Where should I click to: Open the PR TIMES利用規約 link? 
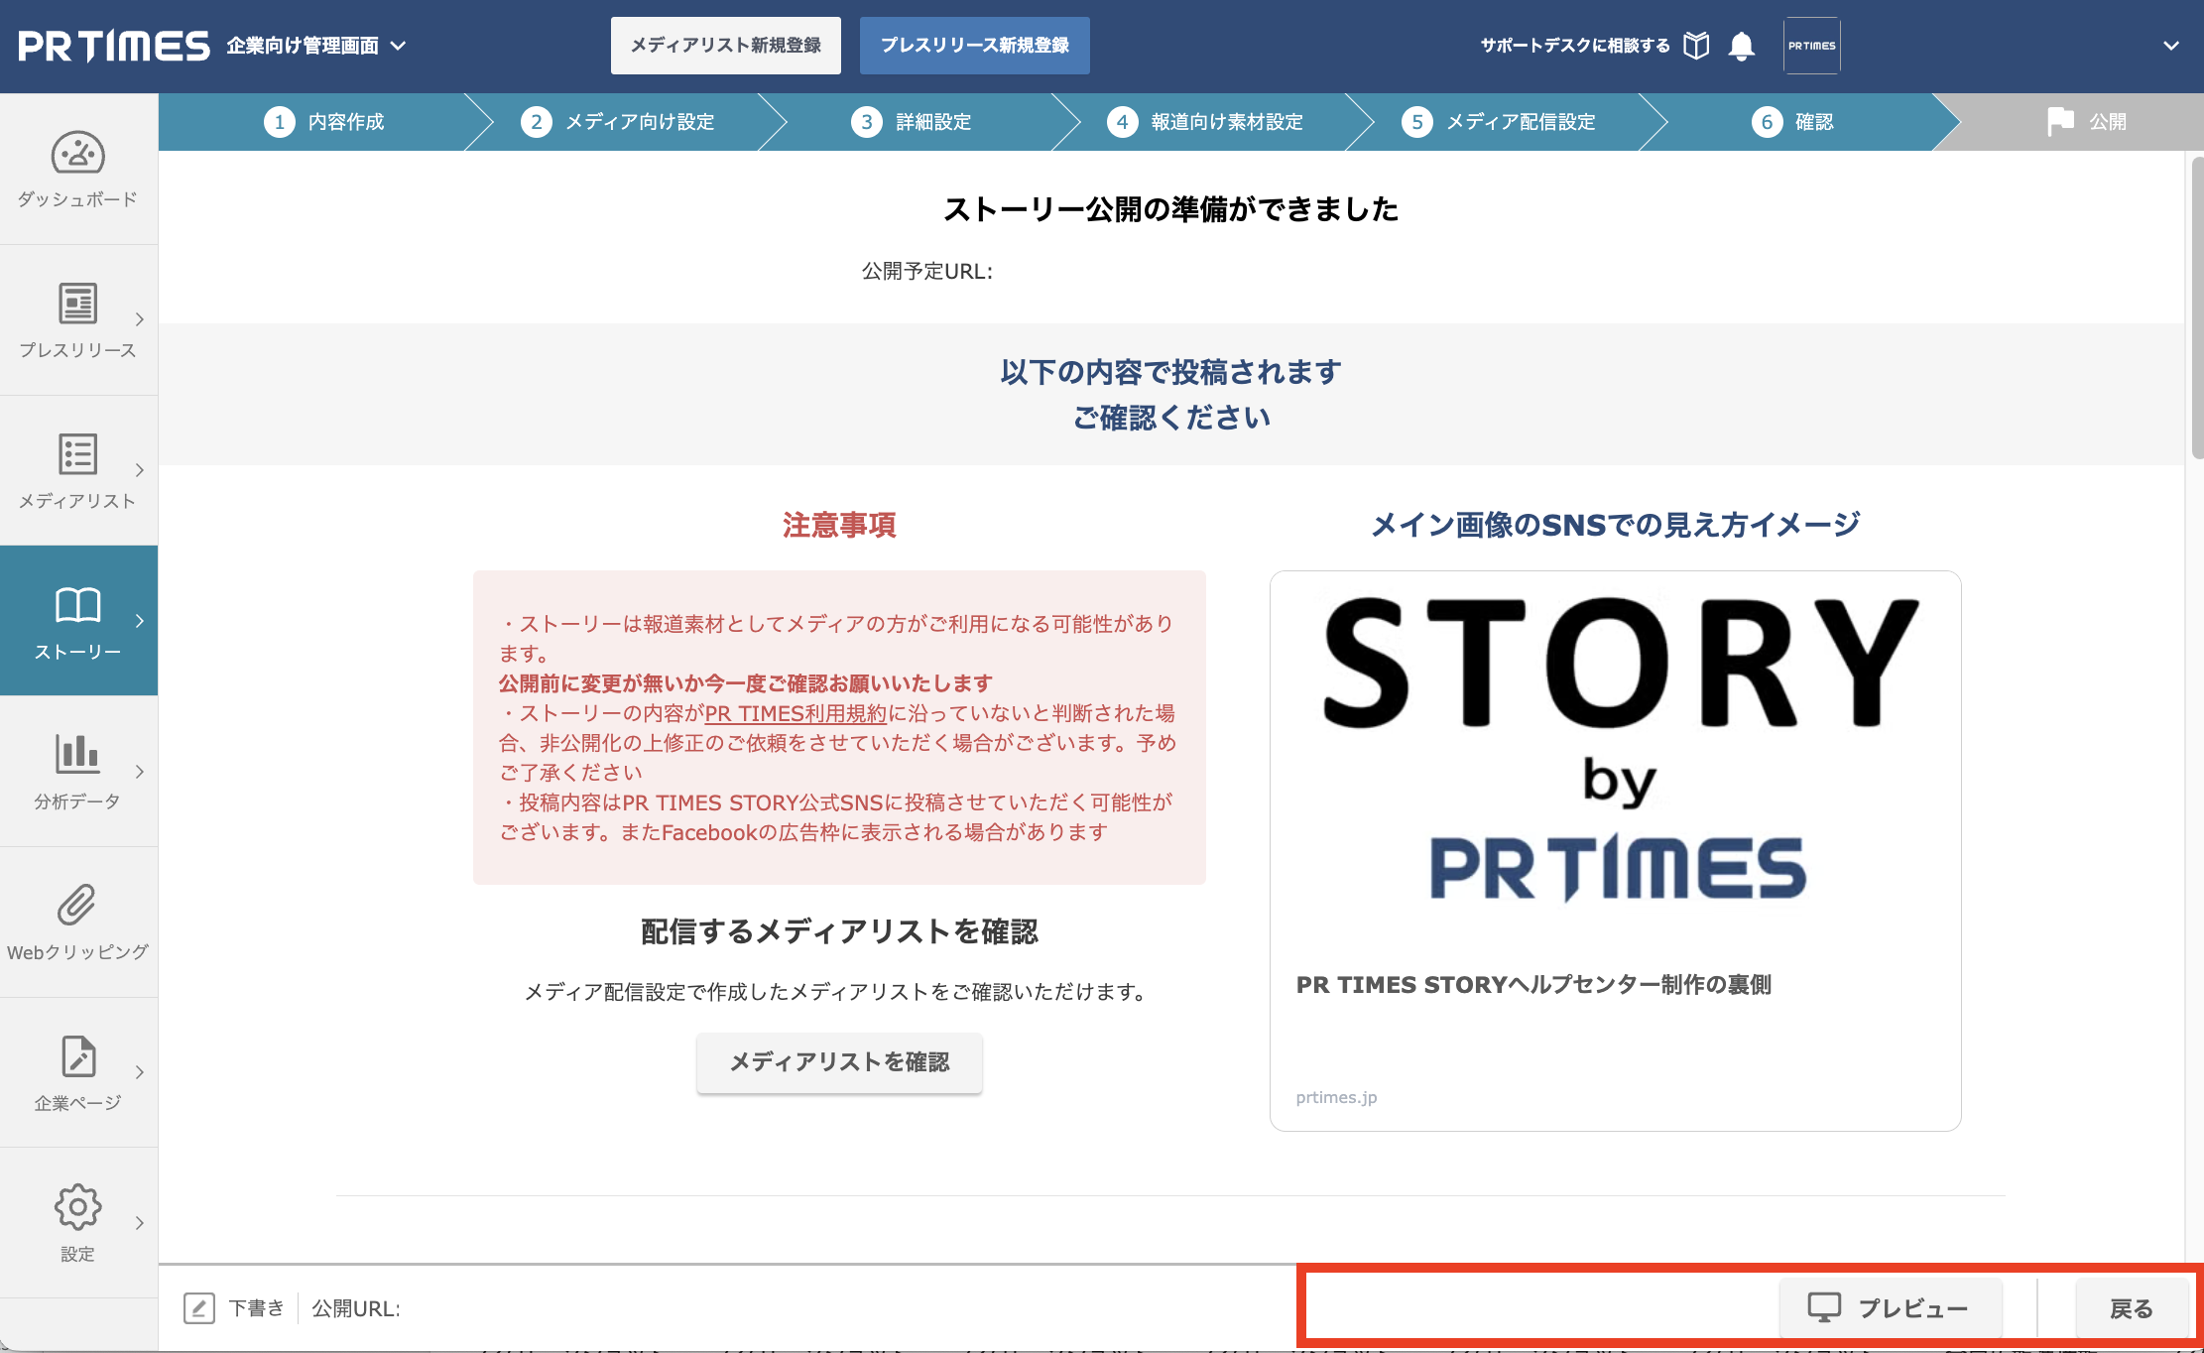pyautogui.click(x=796, y=713)
